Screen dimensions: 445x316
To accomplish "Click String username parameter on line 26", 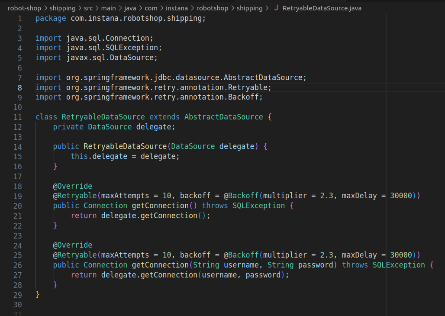I will 226,265.
